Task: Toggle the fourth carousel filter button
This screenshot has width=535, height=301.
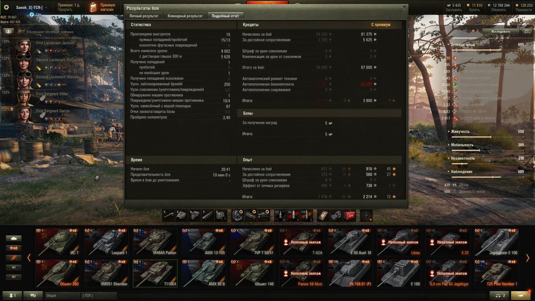Action: [13, 268]
